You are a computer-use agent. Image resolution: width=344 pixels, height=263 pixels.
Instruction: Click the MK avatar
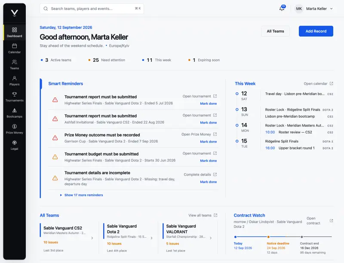[x=299, y=9]
